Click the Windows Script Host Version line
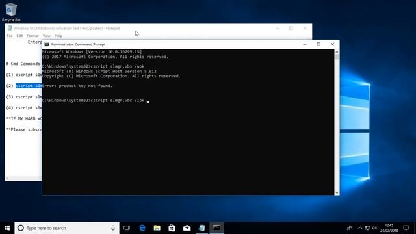 pos(99,71)
